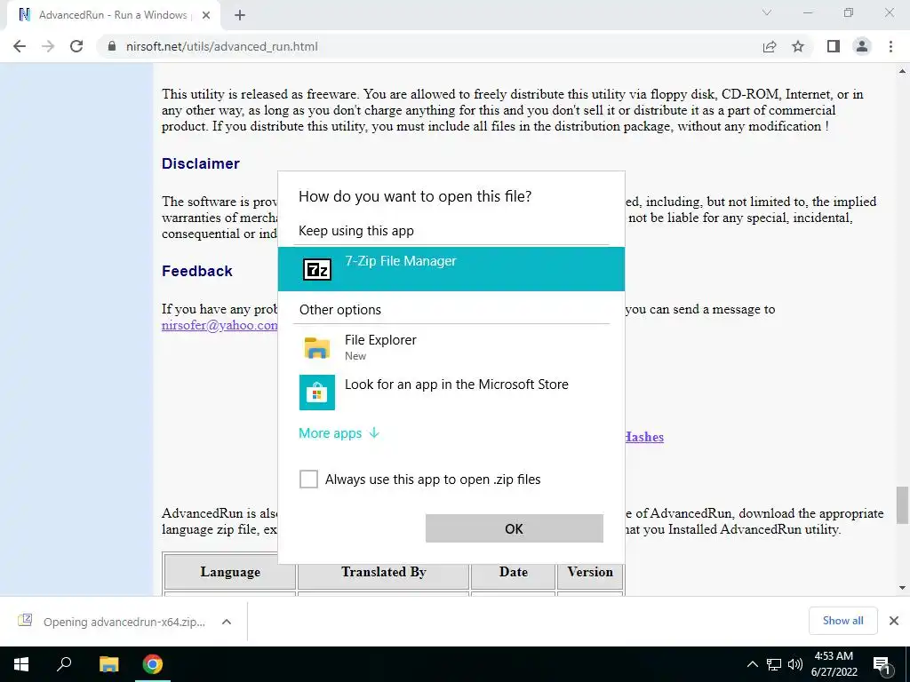The image size is (910, 682).
Task: Click nirsofer@yahoo.com email link
Action: [220, 325]
